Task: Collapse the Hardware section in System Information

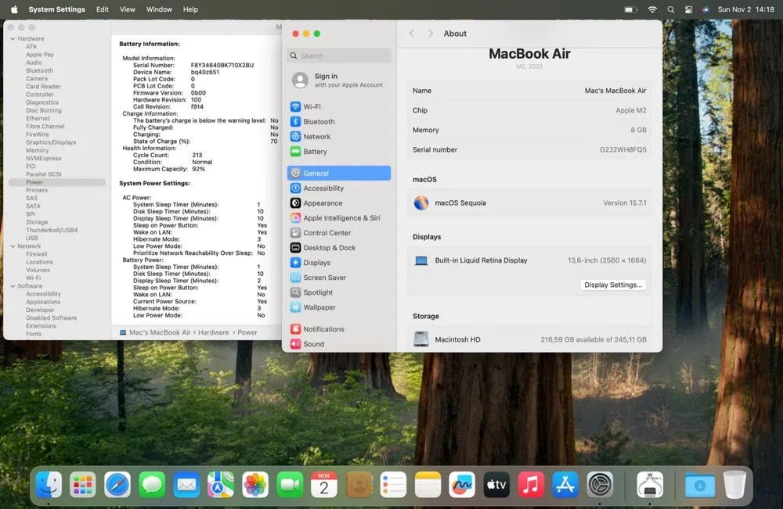Action: (x=12, y=38)
